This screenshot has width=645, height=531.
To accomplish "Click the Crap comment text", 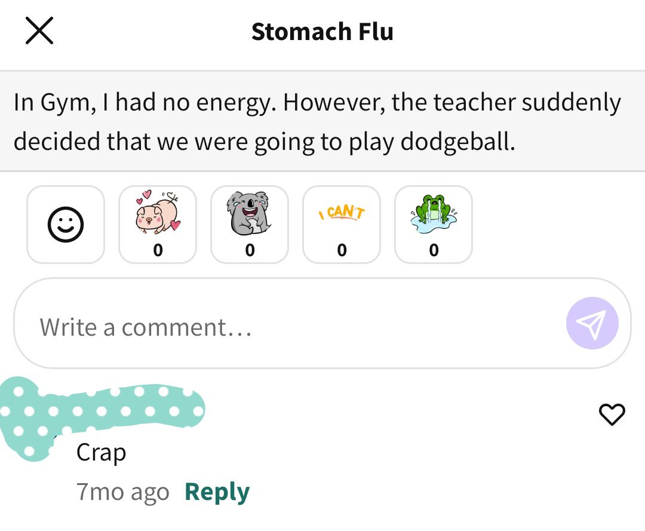I will 101,453.
